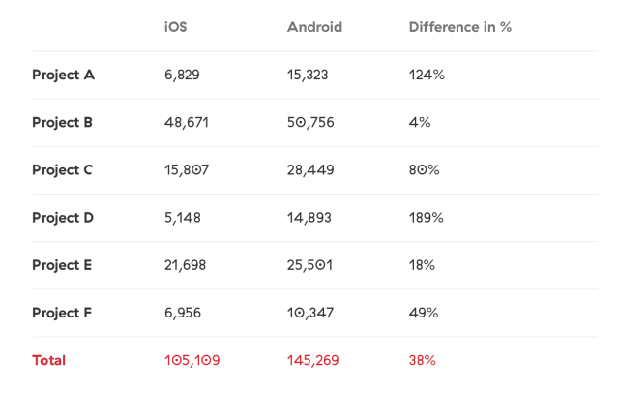The image size is (619, 393).
Task: Click the 189% difference cell
Action: 426,217
